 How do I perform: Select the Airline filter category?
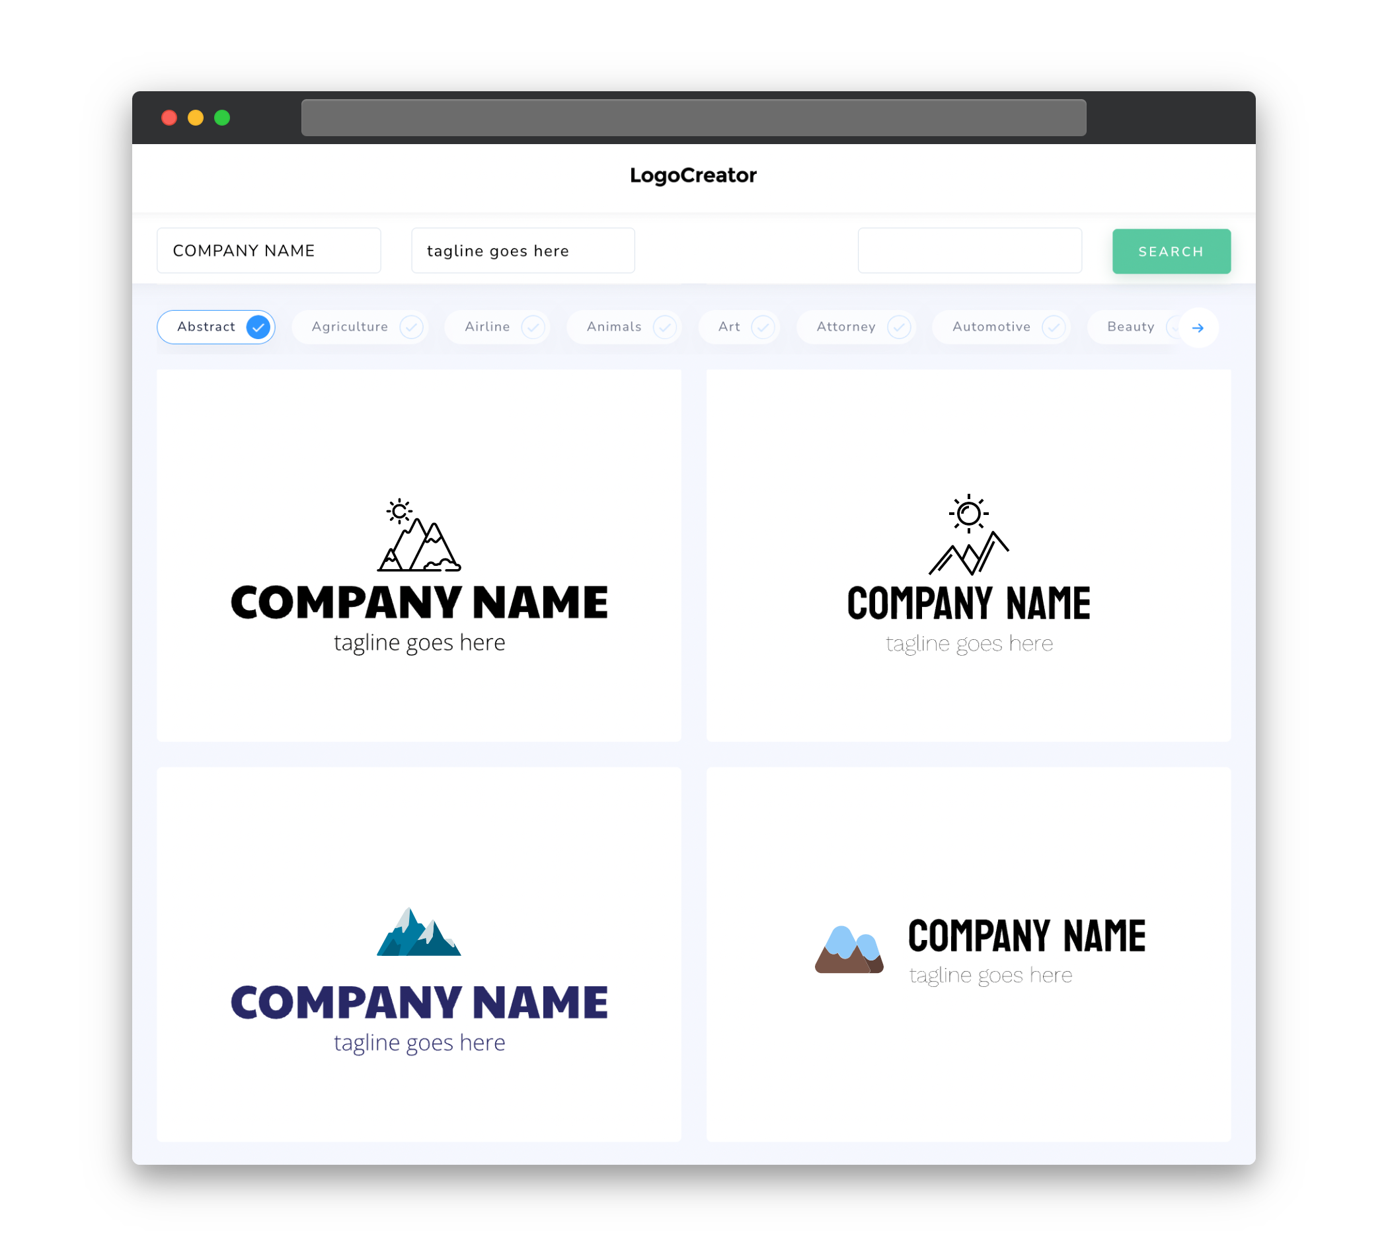tap(500, 327)
